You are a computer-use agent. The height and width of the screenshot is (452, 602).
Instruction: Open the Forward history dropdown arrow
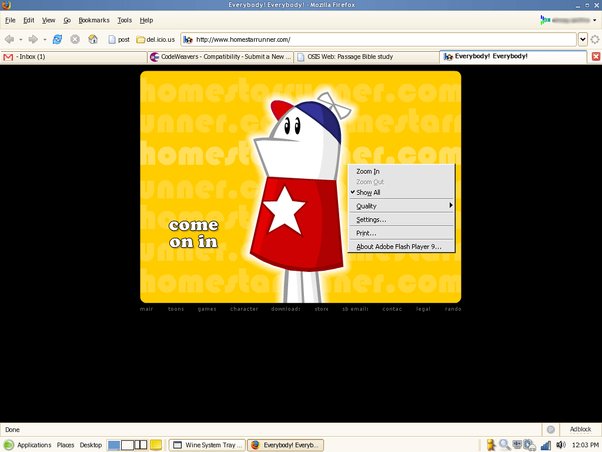point(45,39)
